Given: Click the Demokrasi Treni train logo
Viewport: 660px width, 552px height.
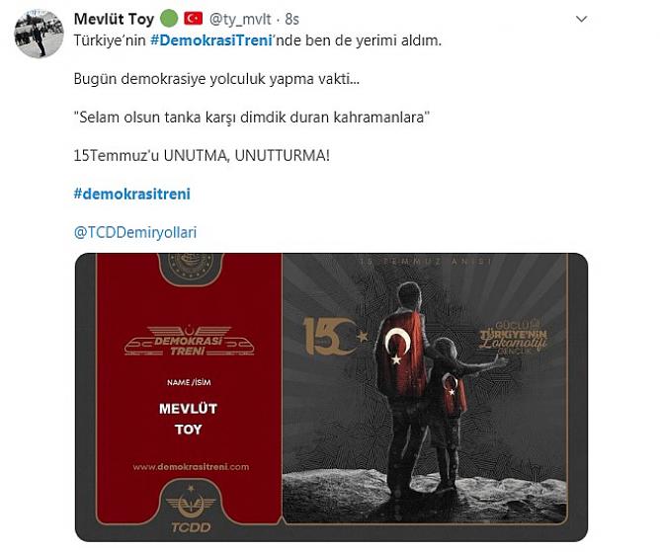Looking at the screenshot, I should [189, 340].
